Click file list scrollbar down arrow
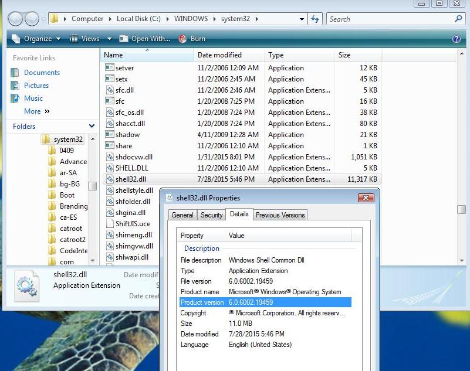The image size is (470, 371). pos(462,261)
